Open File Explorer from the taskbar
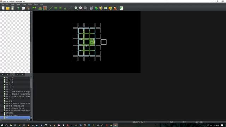Image resolution: width=226 pixels, height=127 pixels. coord(11,125)
